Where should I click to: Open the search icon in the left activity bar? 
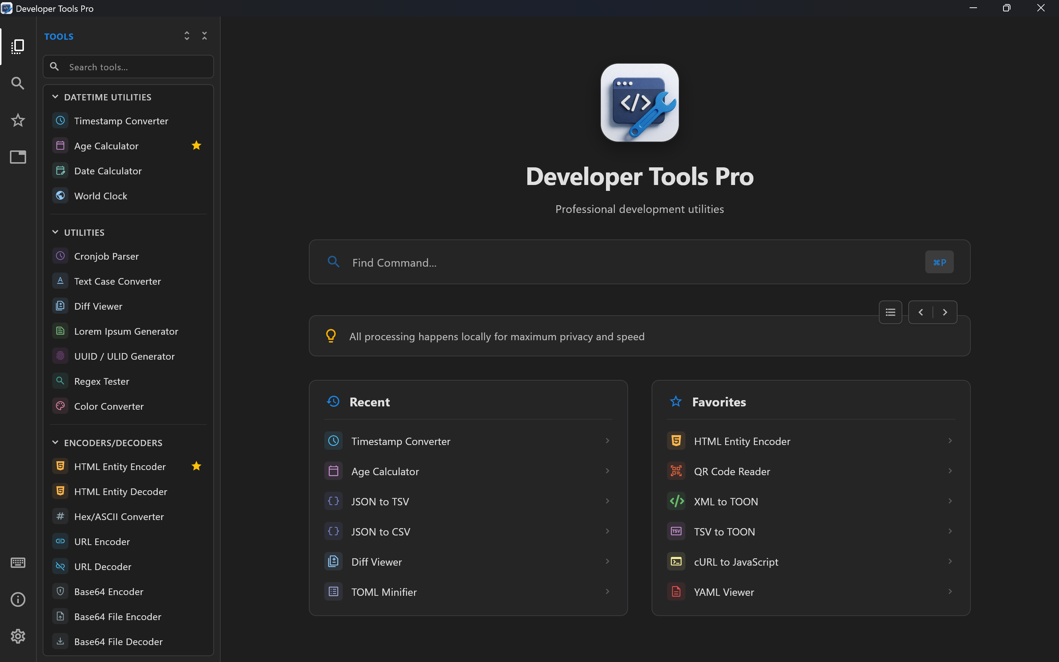[x=18, y=83]
